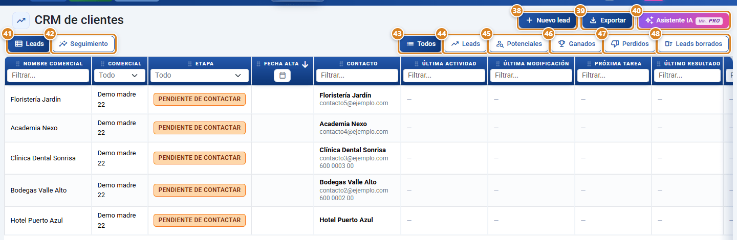
Task: Open the Hotel Puerto Azul row name
Action: pyautogui.click(x=36, y=221)
